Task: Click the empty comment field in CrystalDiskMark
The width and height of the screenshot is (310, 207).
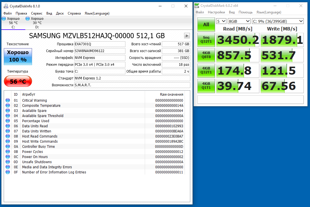Action: [x=251, y=100]
